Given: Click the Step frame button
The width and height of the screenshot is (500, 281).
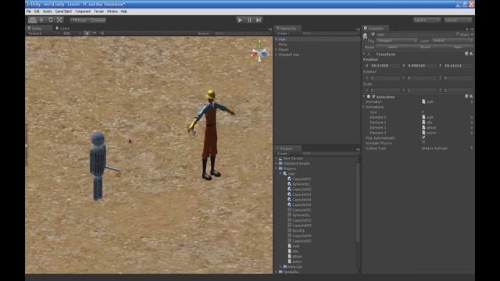Looking at the screenshot, I should (259, 20).
